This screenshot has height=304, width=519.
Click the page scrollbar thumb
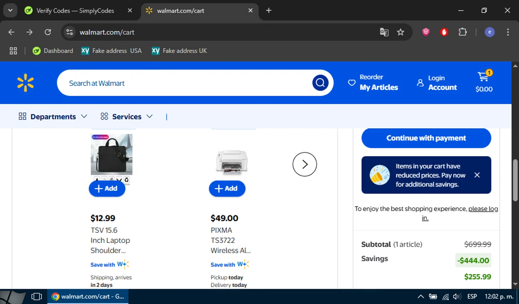[515, 180]
